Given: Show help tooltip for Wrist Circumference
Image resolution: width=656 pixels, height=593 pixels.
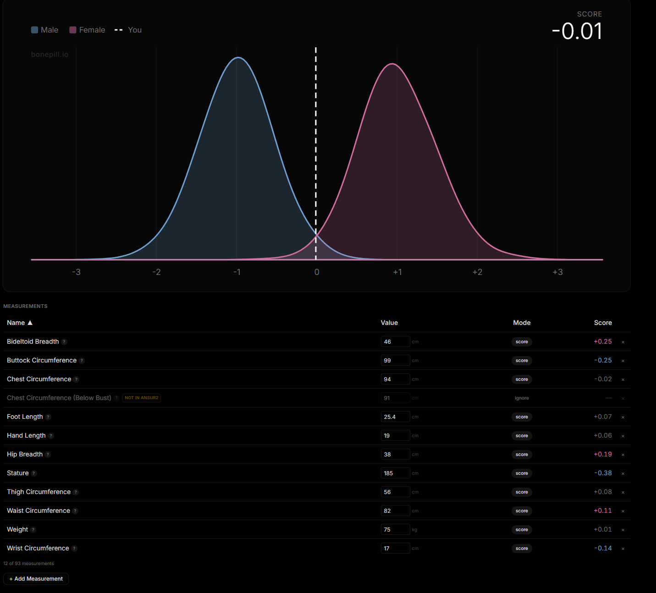Looking at the screenshot, I should point(74,549).
